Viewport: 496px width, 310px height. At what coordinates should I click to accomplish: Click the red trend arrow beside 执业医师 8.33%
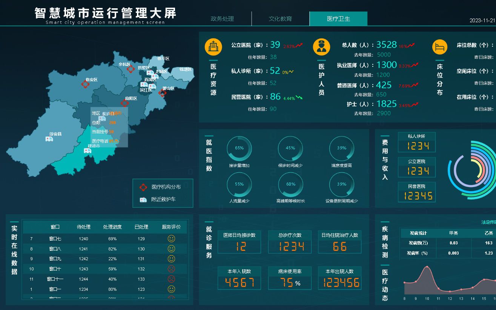(415, 65)
